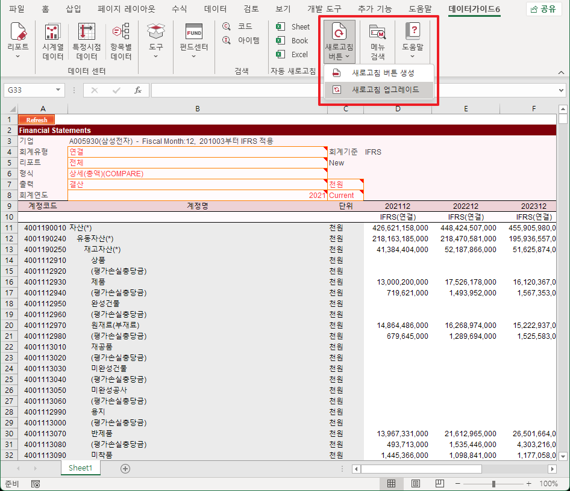Switch to Page Layout view in status bar
Image resolution: width=570 pixels, height=491 pixels.
pyautogui.click(x=416, y=484)
